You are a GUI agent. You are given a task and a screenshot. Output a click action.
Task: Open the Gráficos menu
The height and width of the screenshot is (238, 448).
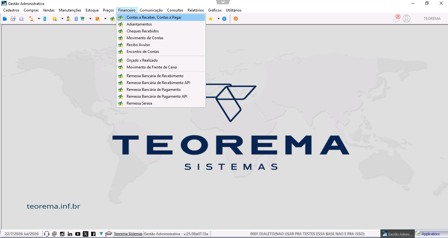tap(215, 10)
